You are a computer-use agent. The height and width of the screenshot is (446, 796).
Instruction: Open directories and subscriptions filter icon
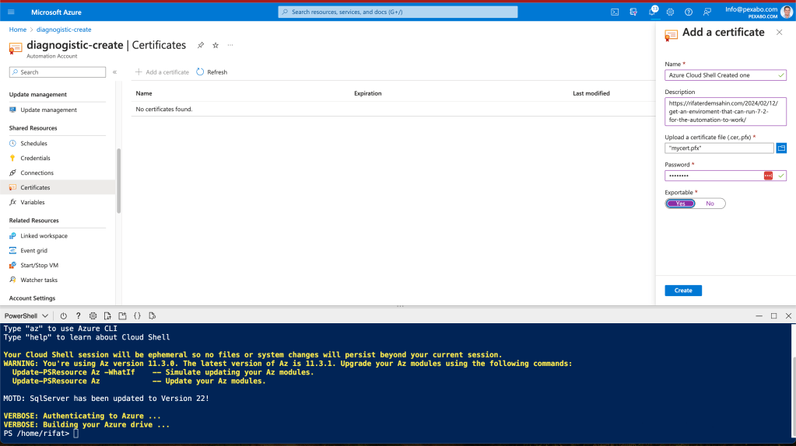click(633, 12)
